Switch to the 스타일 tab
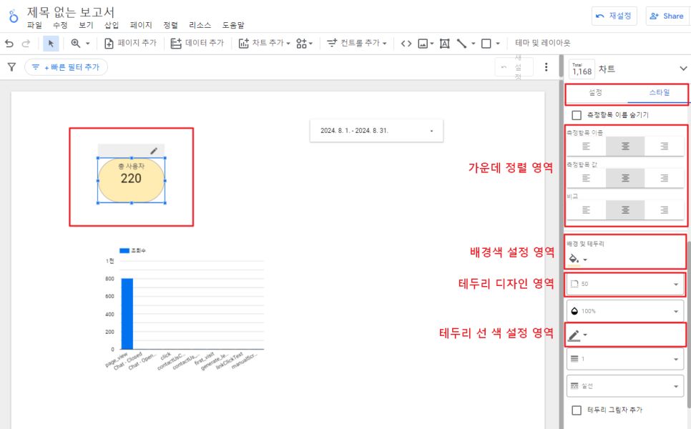This screenshot has height=429, width=691. click(x=660, y=92)
